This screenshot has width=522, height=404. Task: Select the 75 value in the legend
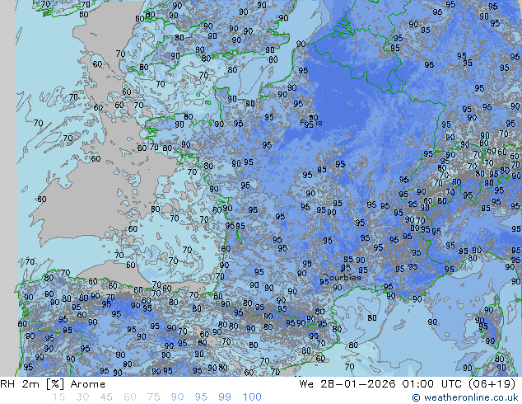click(153, 397)
